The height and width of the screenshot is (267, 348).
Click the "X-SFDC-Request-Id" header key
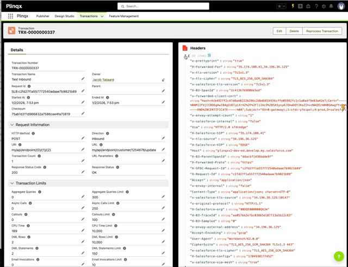(x=208, y=168)
